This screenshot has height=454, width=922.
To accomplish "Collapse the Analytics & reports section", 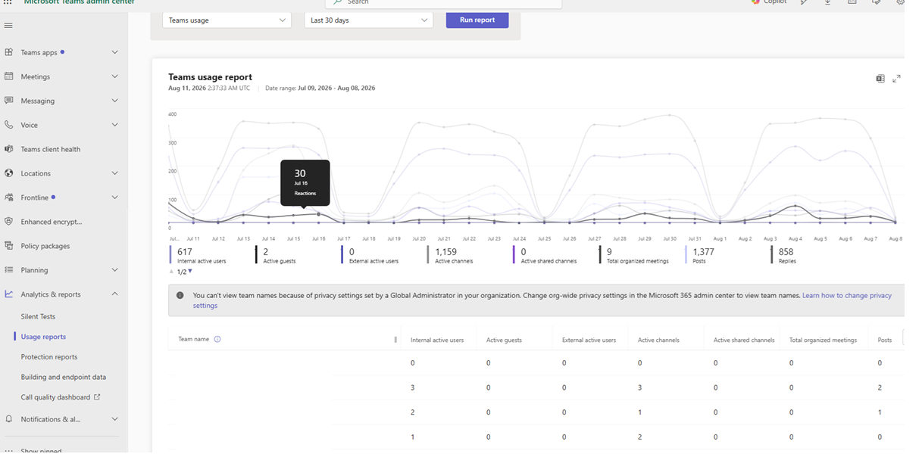I will 115,294.
